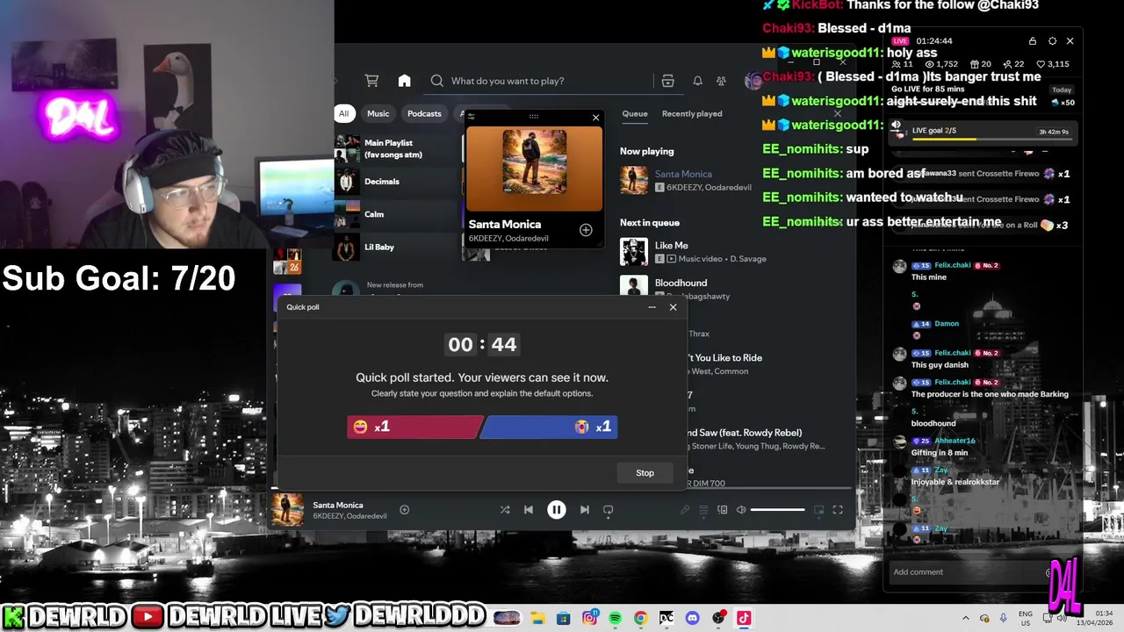Open Google Chrome from the taskbar
Image resolution: width=1124 pixels, height=632 pixels.
[640, 618]
